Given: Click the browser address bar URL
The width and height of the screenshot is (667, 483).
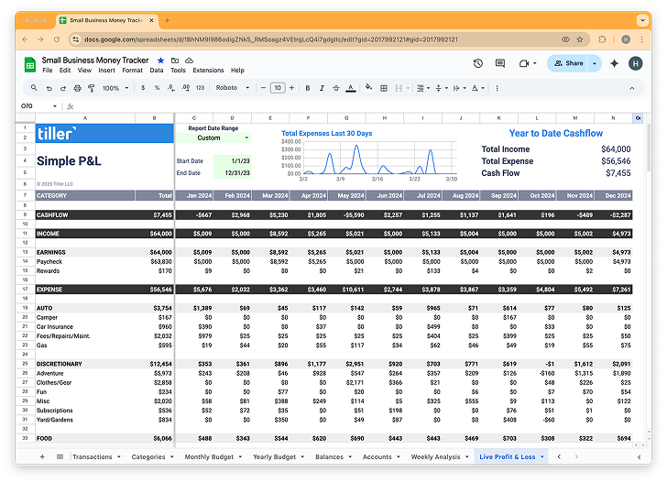Looking at the screenshot, I should (x=271, y=39).
